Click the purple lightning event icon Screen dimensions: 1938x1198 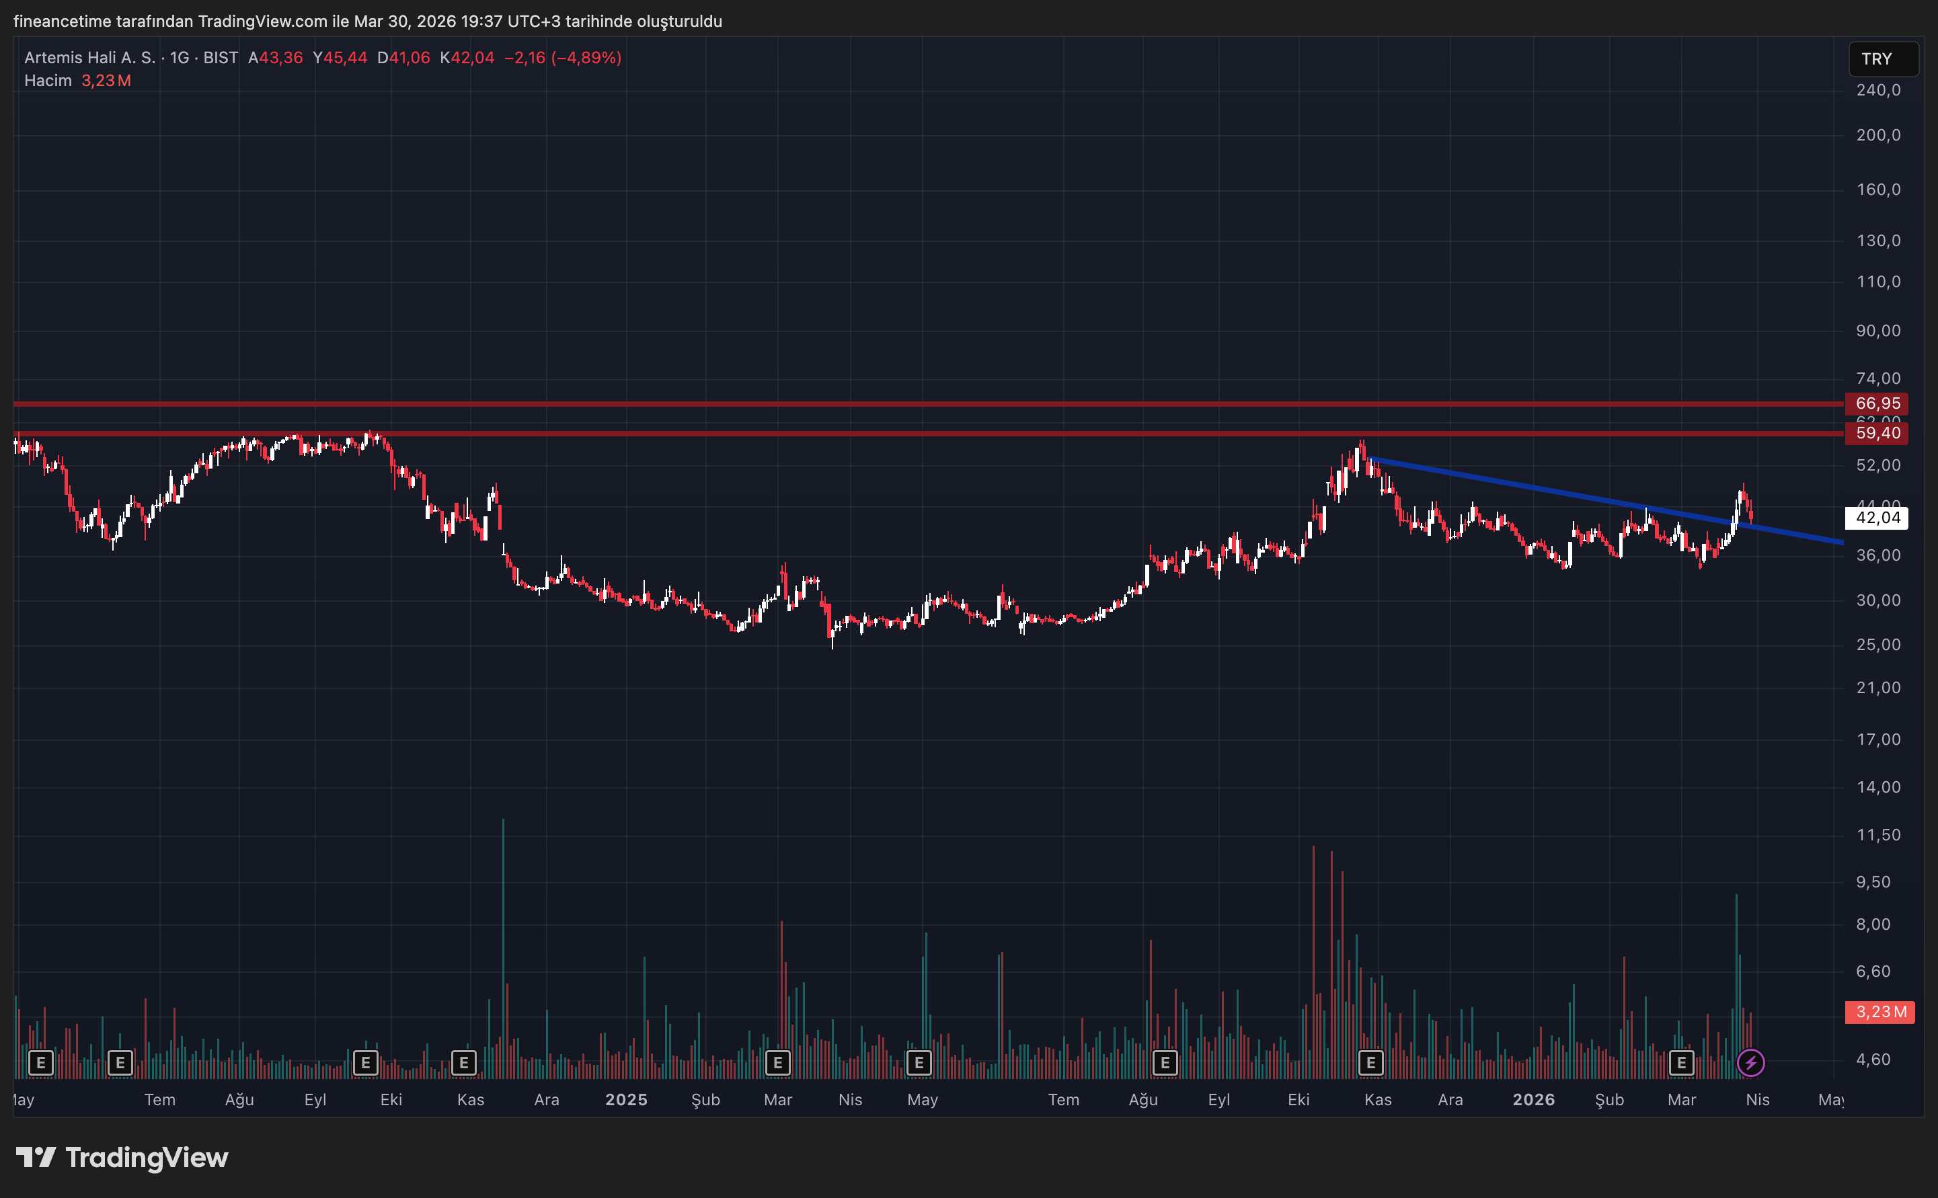(x=1750, y=1062)
